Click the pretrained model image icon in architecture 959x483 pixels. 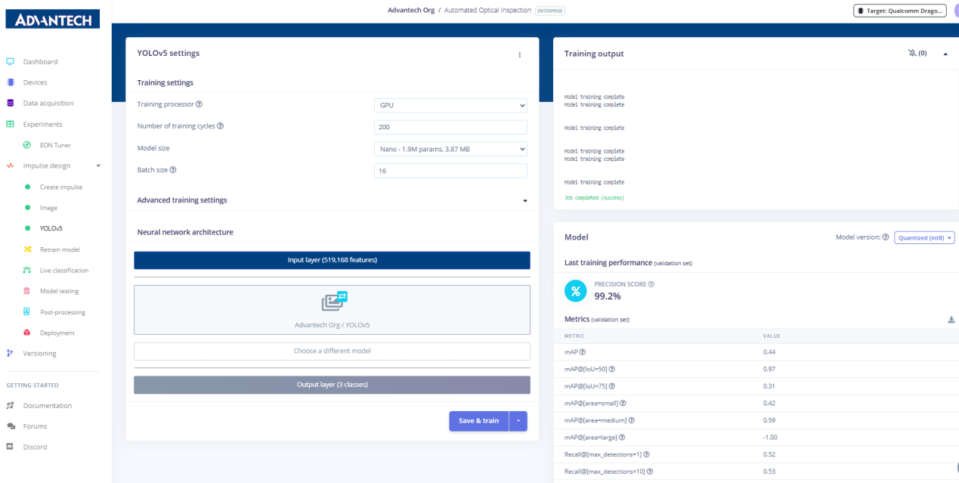point(334,301)
